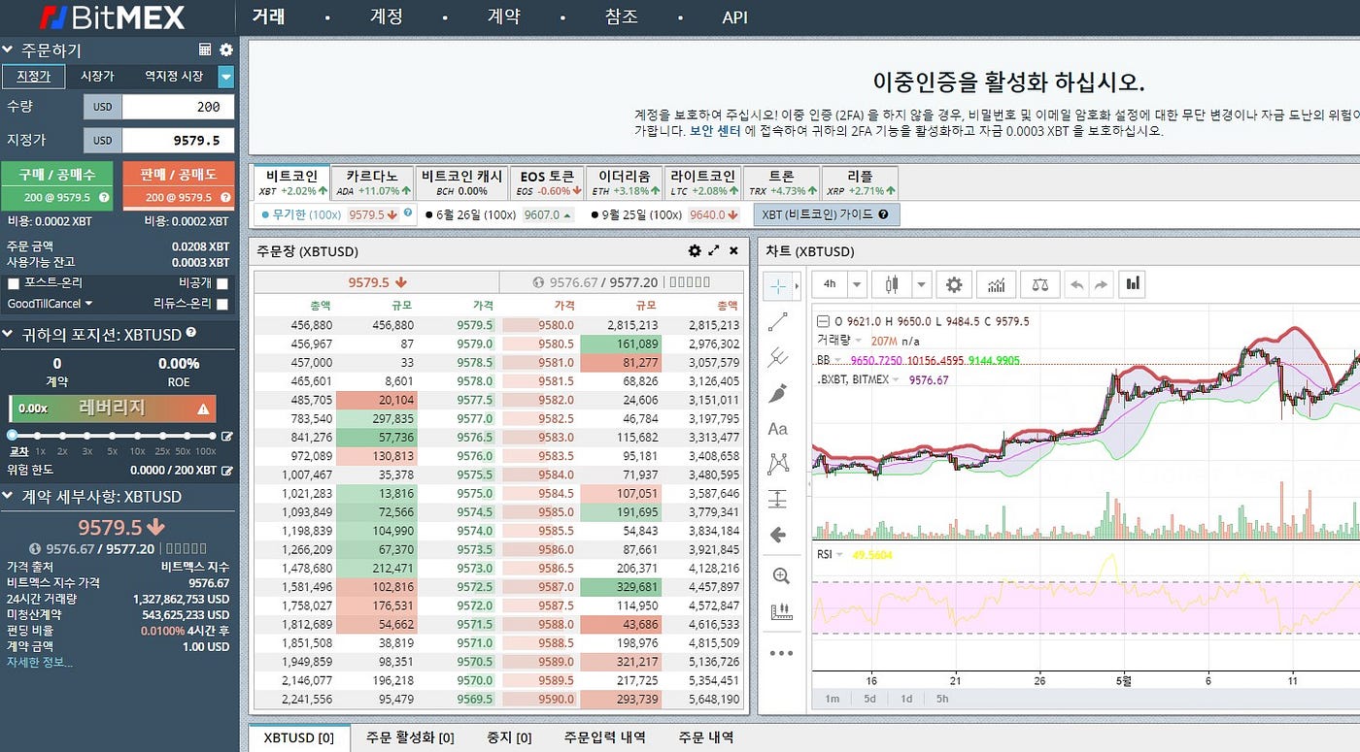1360x752 pixels.
Task: Open 자세한 정보... link
Action: click(x=40, y=662)
